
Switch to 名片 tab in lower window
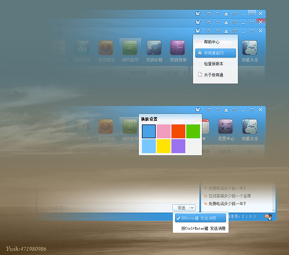pos(250,151)
